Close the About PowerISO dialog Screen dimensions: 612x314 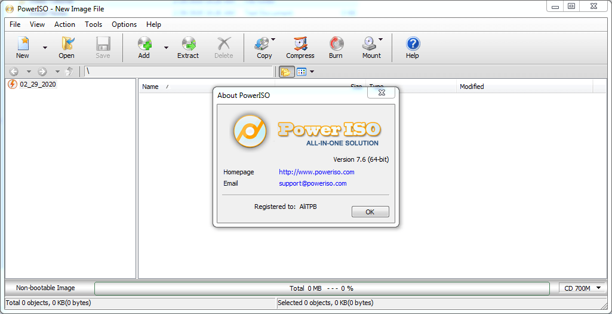point(382,93)
